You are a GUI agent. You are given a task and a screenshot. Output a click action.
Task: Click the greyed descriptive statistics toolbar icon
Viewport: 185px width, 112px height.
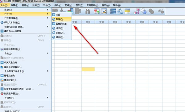click(x=78, y=11)
